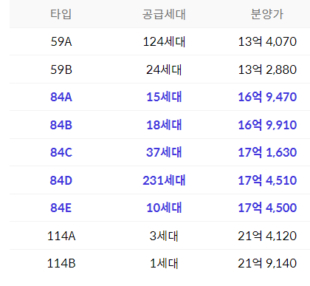Click the 37세대 supply cell
310x286 pixels.
click(164, 152)
